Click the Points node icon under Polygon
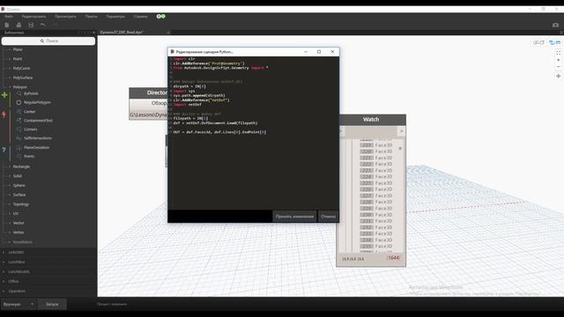Screen dimensions: 564x317 click(x=19, y=157)
